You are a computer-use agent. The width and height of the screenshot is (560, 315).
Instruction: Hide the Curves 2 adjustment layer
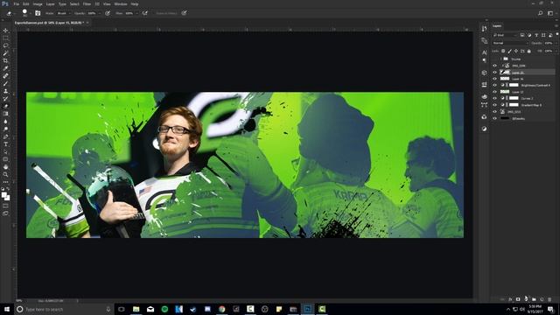pyautogui.click(x=495, y=98)
